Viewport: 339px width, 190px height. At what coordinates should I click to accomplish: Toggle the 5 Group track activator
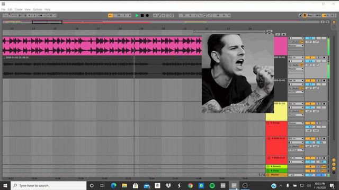tap(310, 123)
